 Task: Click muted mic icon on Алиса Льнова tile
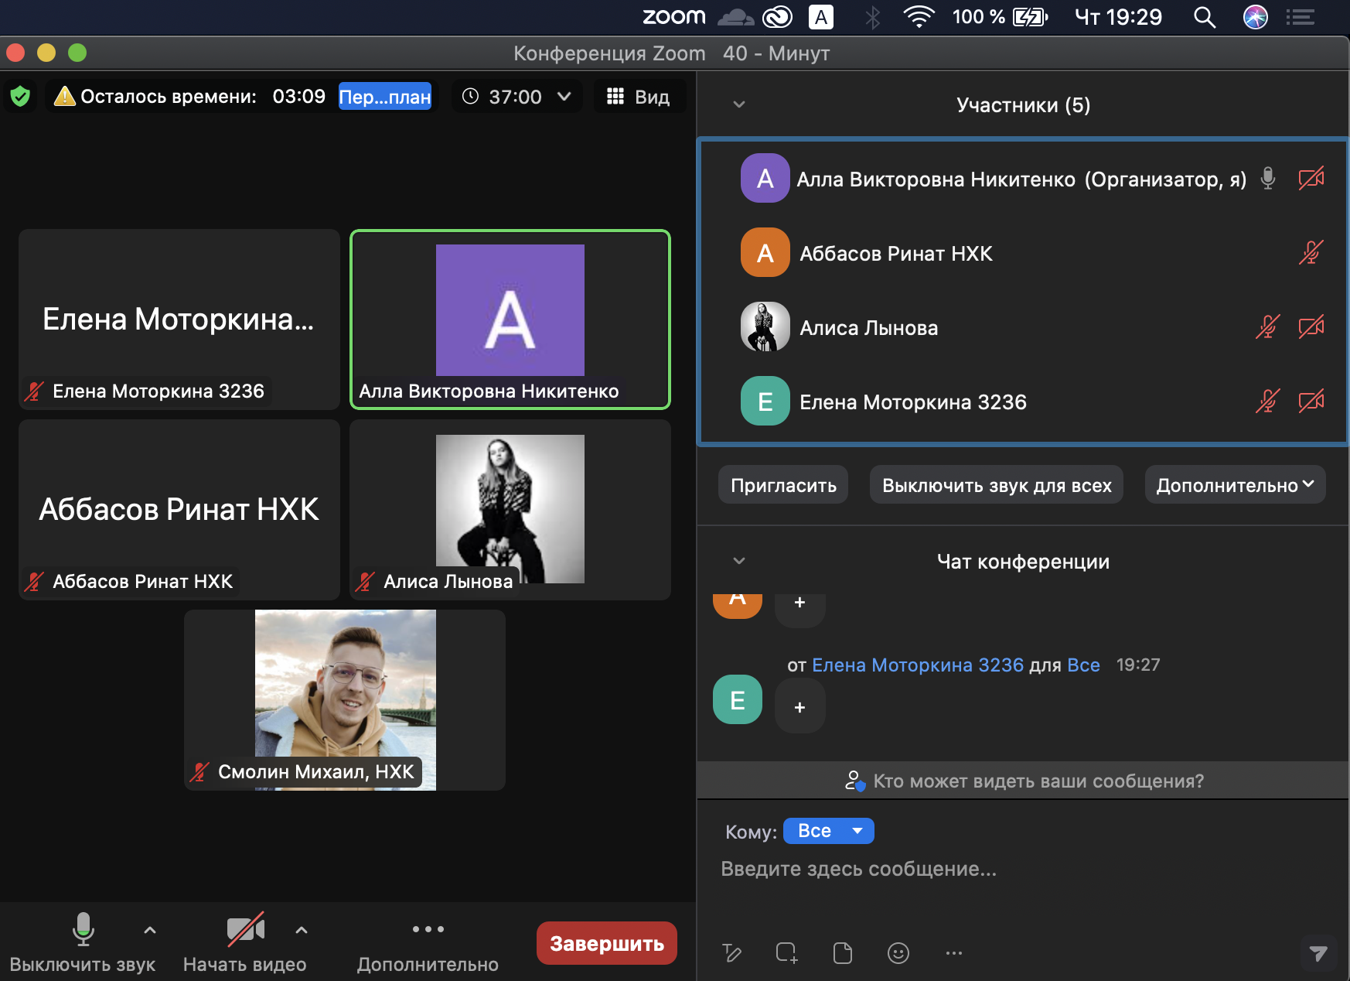365,581
